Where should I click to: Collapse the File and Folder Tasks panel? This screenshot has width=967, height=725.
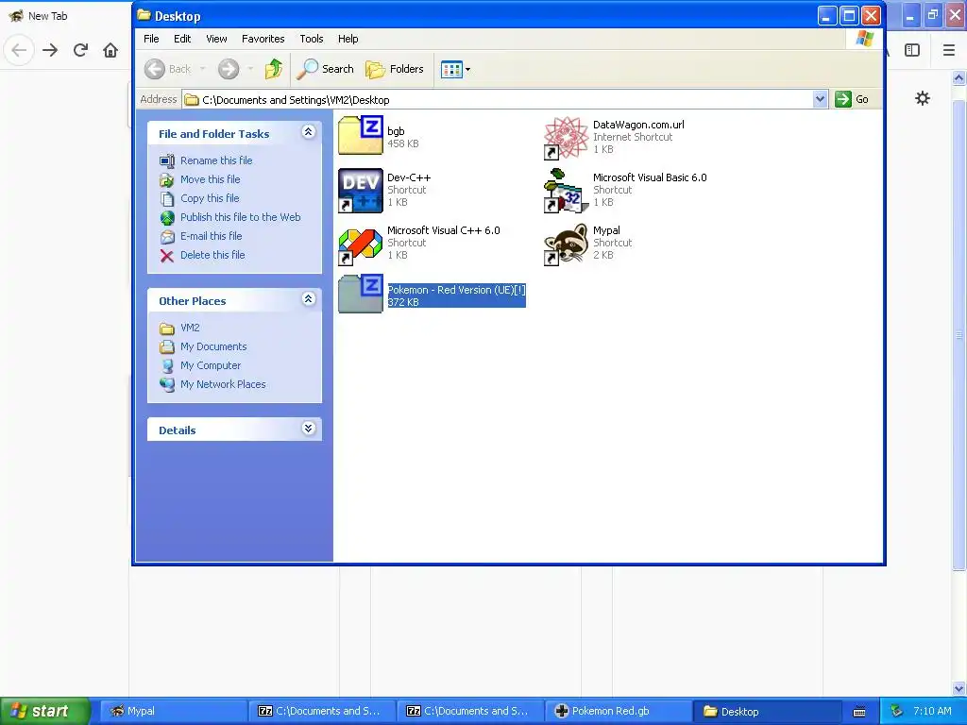point(309,132)
